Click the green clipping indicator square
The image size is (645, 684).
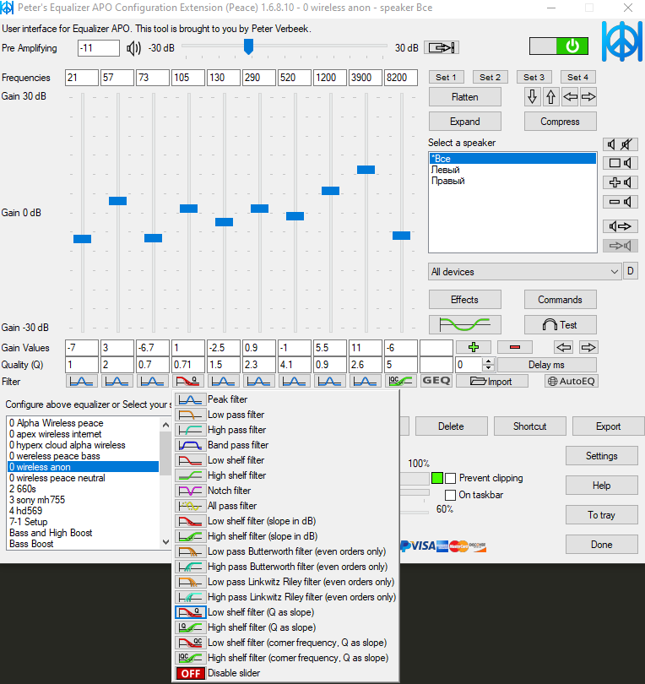tap(437, 478)
